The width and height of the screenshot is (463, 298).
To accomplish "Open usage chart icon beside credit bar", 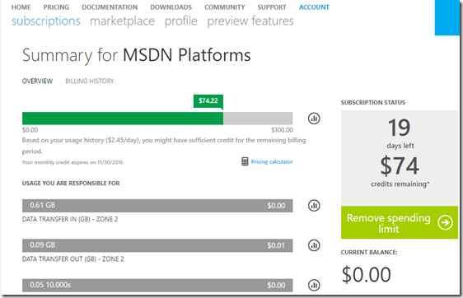I will (314, 119).
